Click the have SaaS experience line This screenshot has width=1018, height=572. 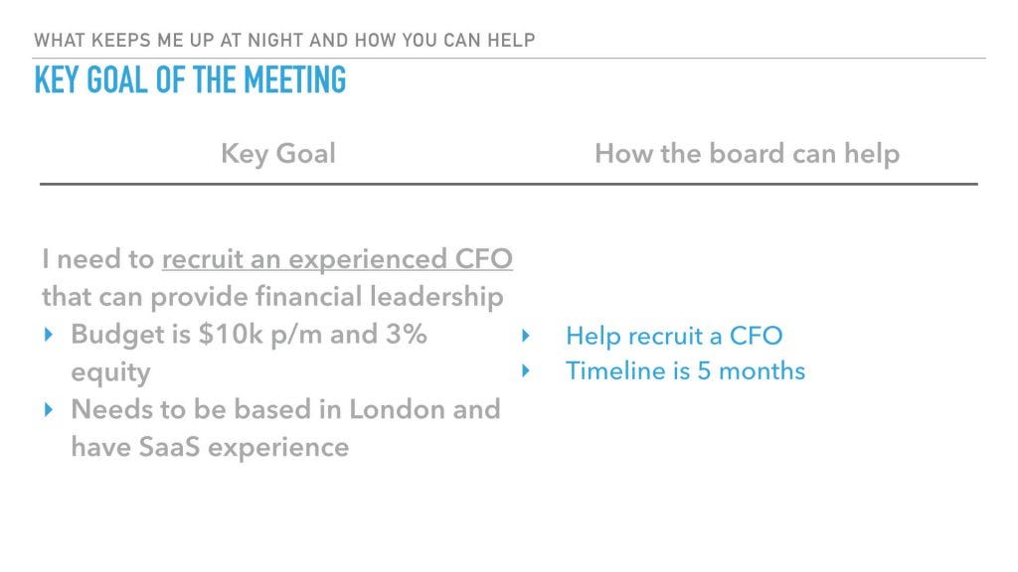point(210,448)
